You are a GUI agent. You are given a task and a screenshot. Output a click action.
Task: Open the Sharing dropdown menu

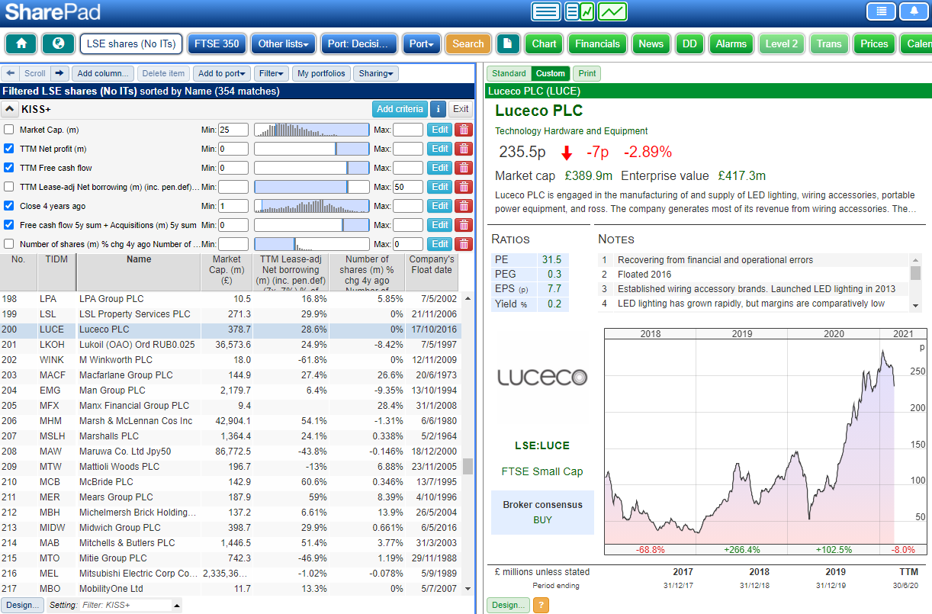point(376,73)
